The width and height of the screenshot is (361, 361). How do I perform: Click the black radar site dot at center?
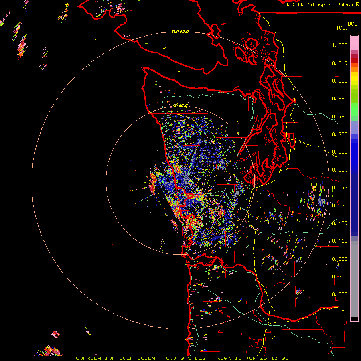pyautogui.click(x=179, y=181)
